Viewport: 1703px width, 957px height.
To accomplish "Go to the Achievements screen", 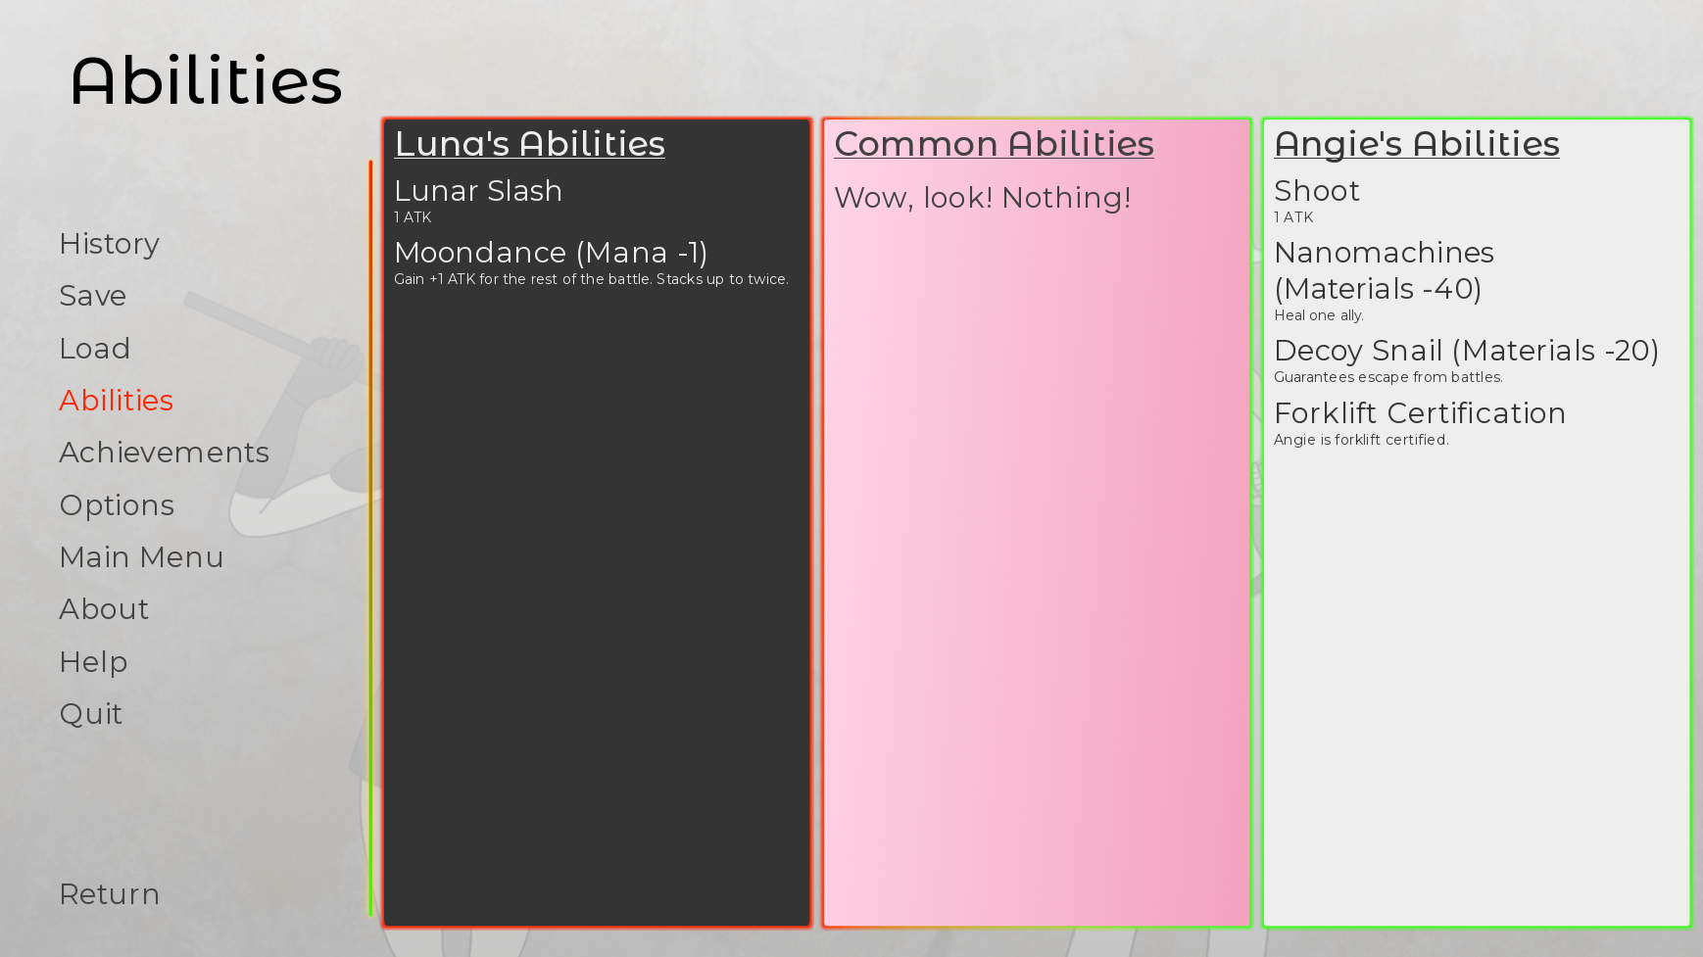I will pos(164,453).
